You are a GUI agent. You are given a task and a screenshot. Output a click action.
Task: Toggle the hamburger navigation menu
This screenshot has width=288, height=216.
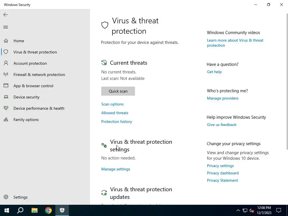point(6,27)
